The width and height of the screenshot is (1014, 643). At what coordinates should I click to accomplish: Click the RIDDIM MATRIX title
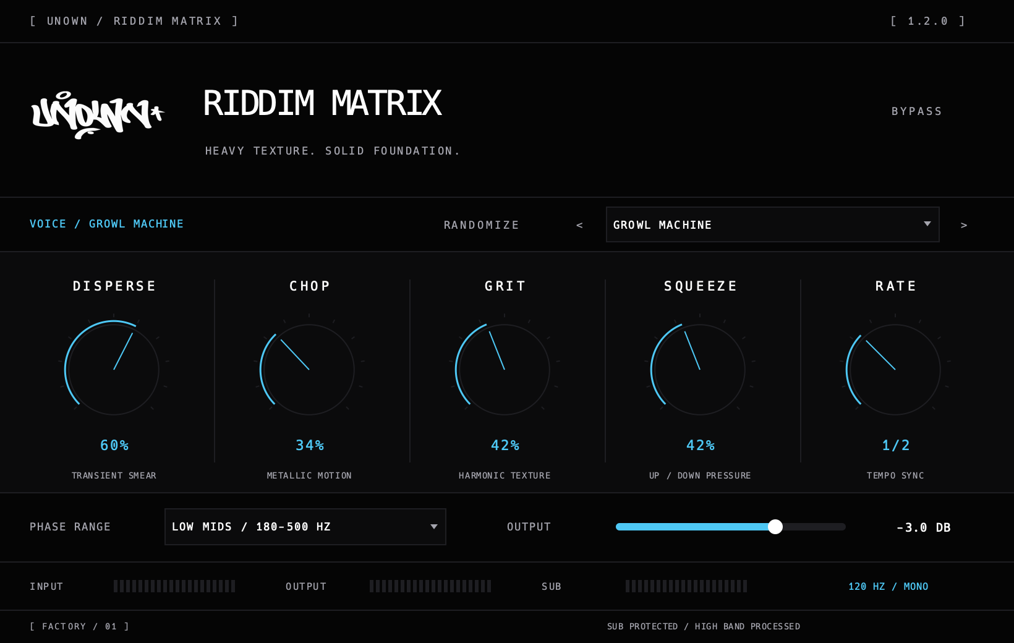click(322, 103)
